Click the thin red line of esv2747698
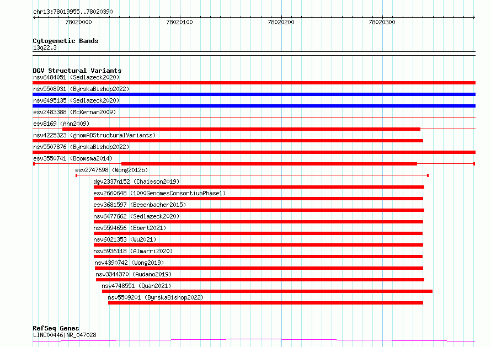Viewport: 491px width, 347px height. coord(252,175)
